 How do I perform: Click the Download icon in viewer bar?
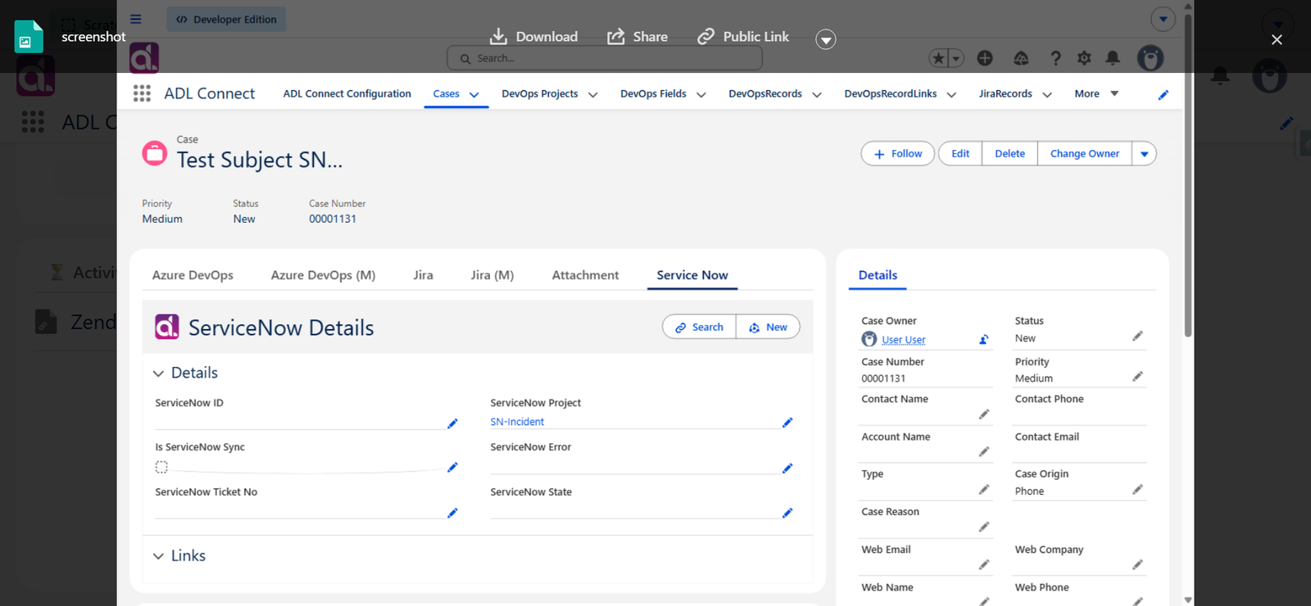click(x=498, y=36)
